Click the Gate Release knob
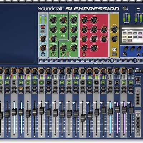143x143 pixels. [x=53, y=29]
